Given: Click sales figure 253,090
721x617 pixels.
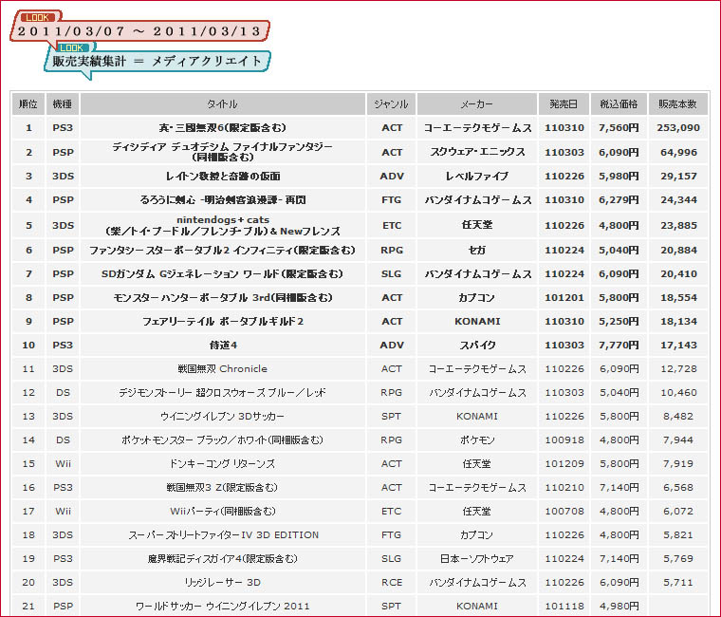Looking at the screenshot, I should [678, 128].
